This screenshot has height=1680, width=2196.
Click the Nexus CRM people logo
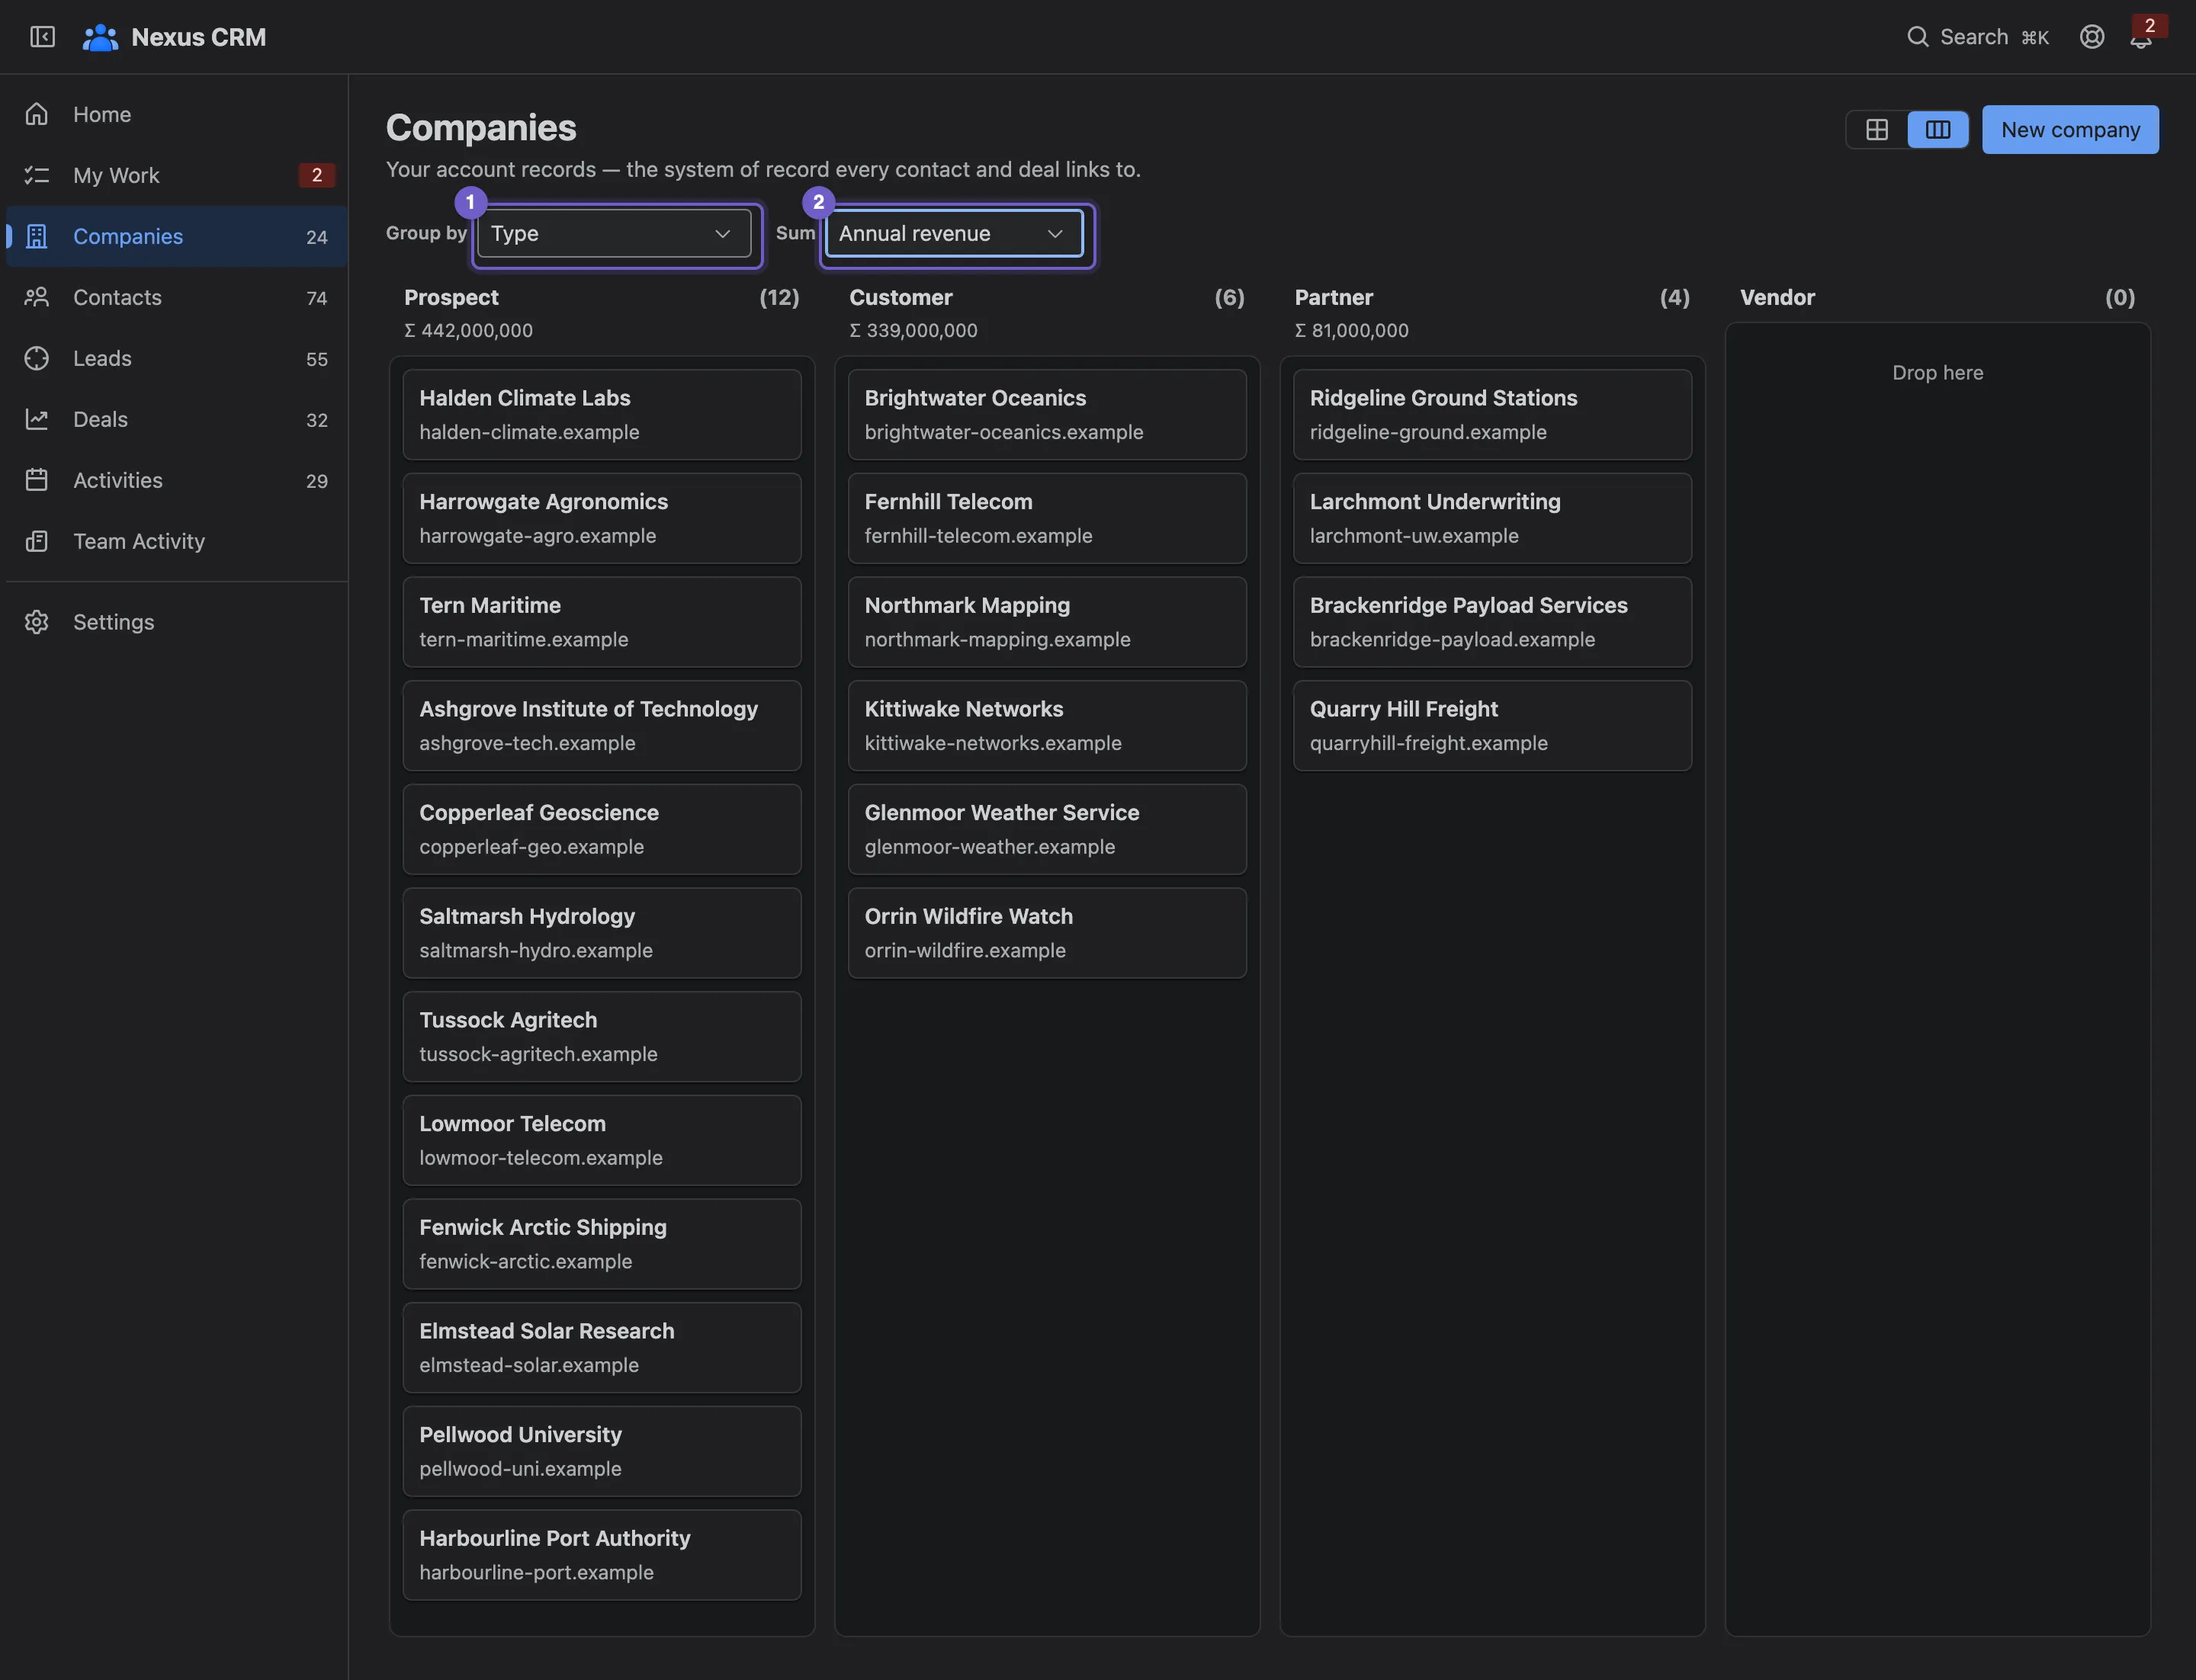pos(100,37)
